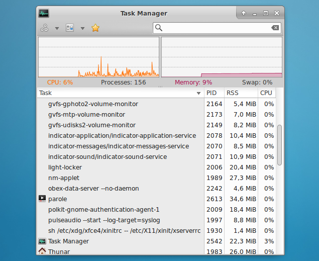Close the Task Manager window
319x261 pixels.
277,13
